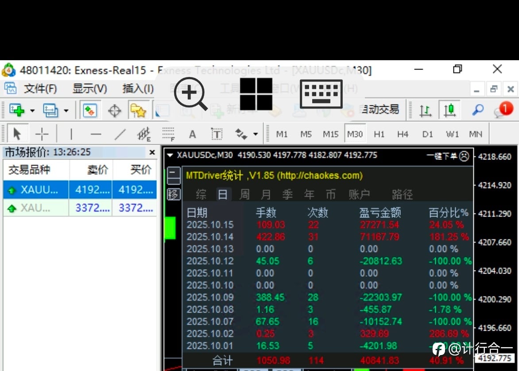This screenshot has width=519, height=371.
Task: Select the horizontal line tool
Action: tap(96, 134)
